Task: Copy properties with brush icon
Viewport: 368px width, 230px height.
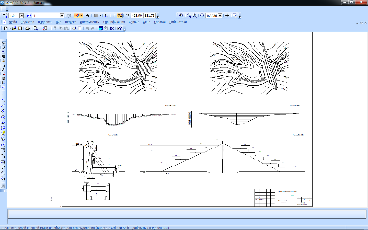Action: (x=74, y=28)
